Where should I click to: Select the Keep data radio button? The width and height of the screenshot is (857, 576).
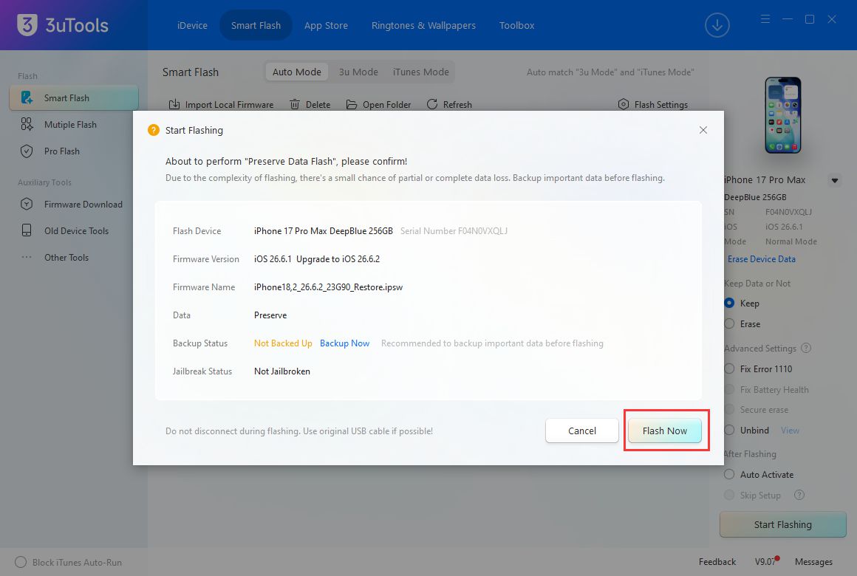pos(729,303)
